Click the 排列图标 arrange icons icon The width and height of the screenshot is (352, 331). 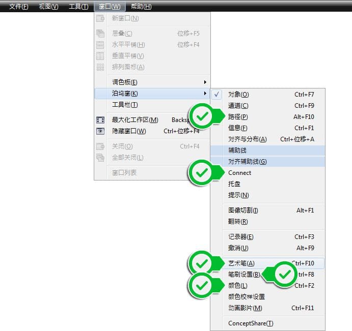pyautogui.click(x=100, y=67)
